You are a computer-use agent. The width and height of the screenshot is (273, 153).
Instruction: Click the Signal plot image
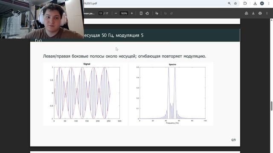tap(85, 93)
